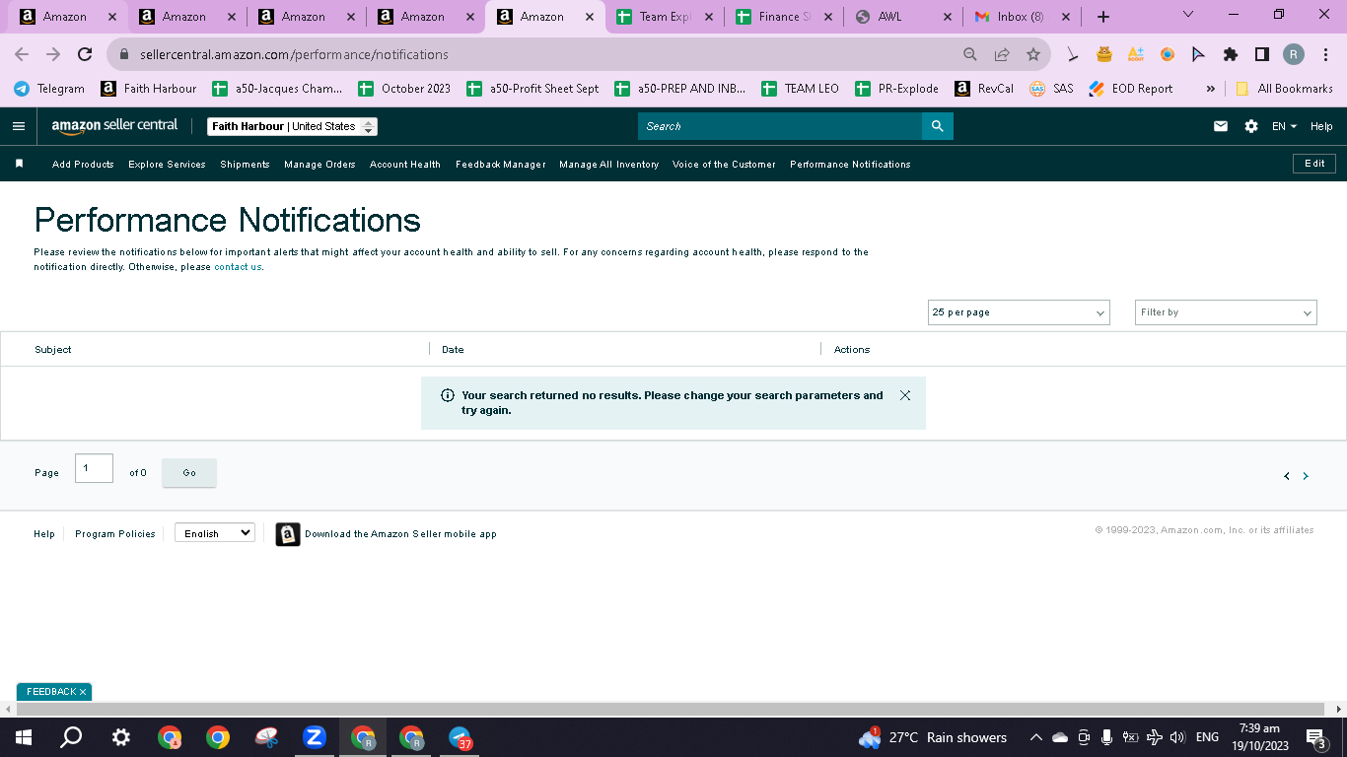Open a new browser tab
Image resolution: width=1347 pixels, height=757 pixels.
(1103, 17)
